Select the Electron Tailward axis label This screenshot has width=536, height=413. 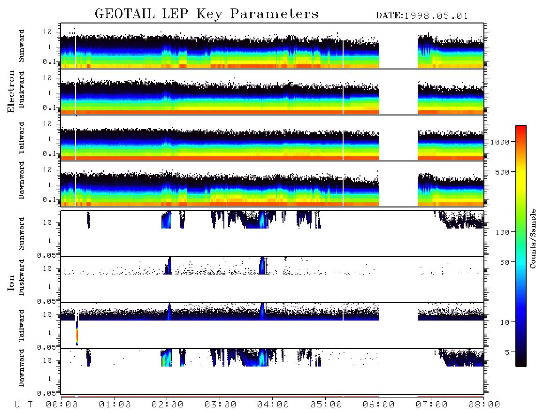[x=22, y=138]
